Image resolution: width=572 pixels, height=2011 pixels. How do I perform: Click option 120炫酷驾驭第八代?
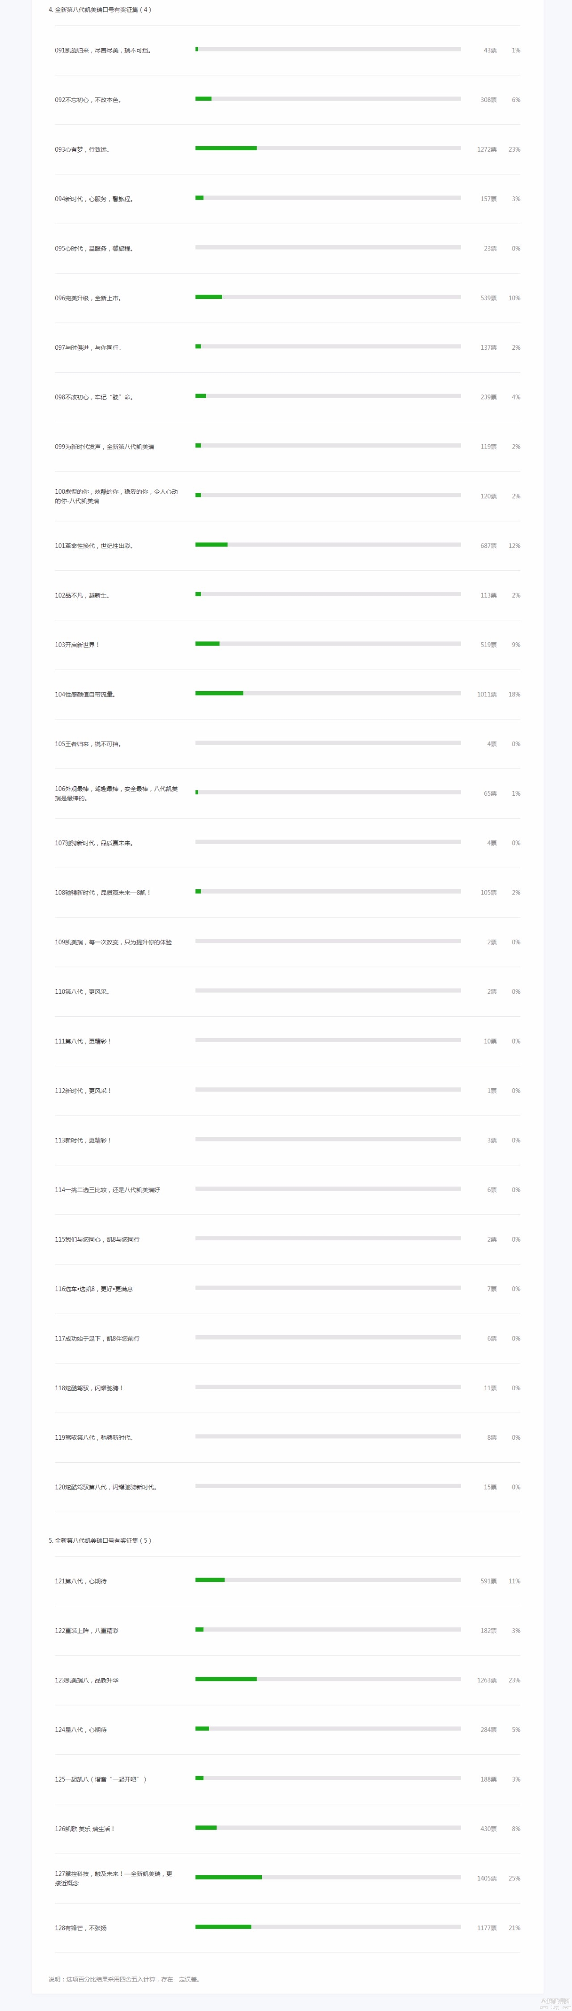tap(105, 1486)
